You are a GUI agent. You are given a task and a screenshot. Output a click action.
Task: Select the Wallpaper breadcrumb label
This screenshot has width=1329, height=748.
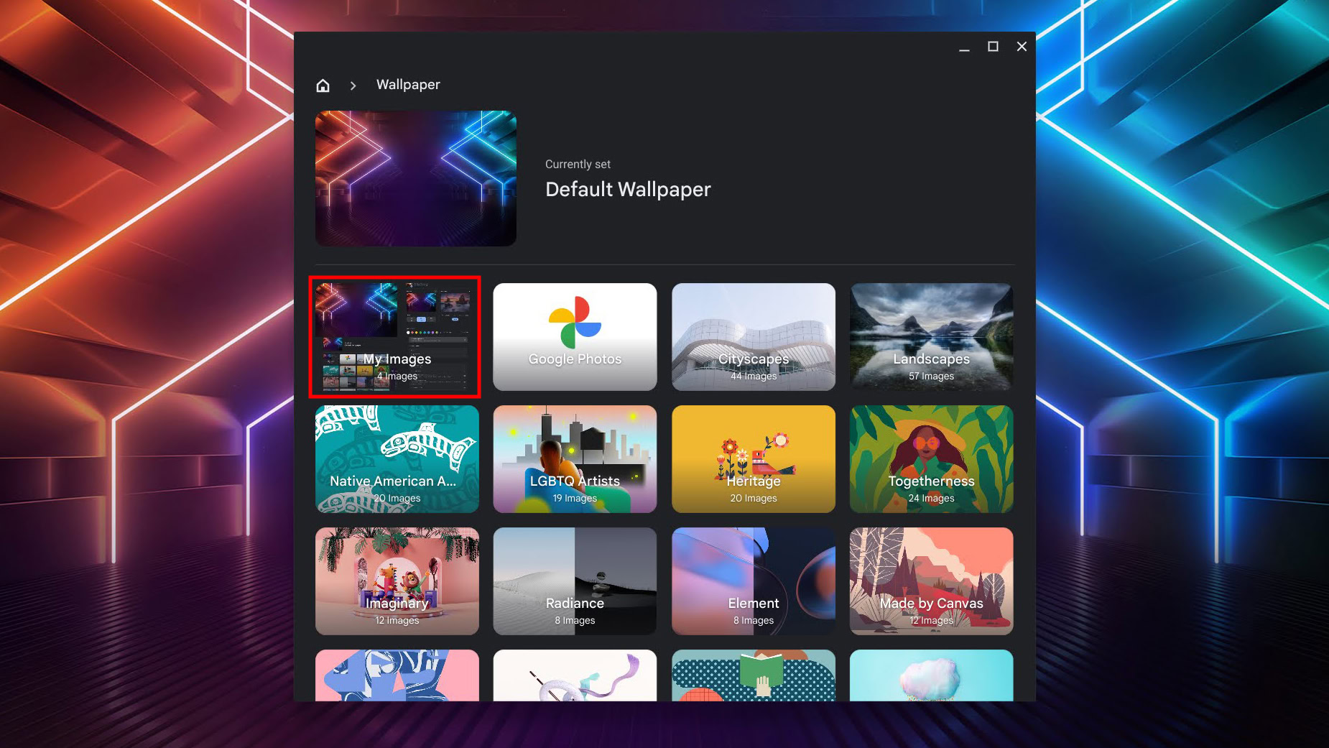tap(408, 85)
